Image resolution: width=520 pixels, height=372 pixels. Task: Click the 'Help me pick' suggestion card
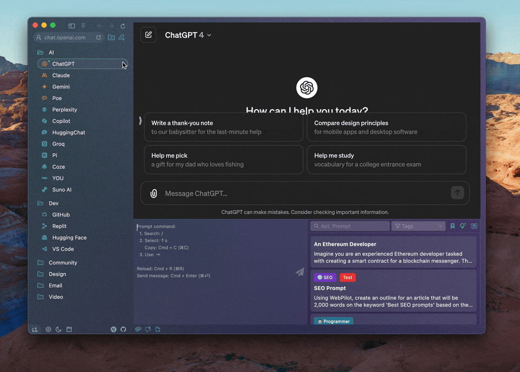(x=224, y=160)
